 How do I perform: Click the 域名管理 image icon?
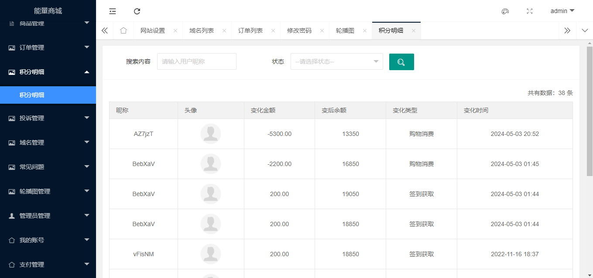(12, 142)
